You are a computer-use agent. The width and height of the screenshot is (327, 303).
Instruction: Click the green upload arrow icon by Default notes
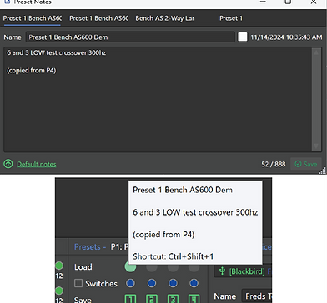click(8, 164)
